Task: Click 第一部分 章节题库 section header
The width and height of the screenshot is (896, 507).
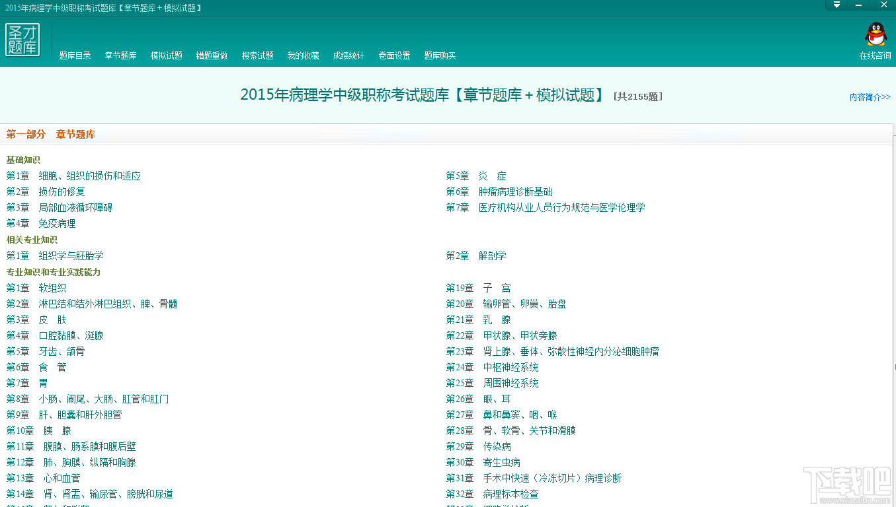Action: tap(51, 134)
